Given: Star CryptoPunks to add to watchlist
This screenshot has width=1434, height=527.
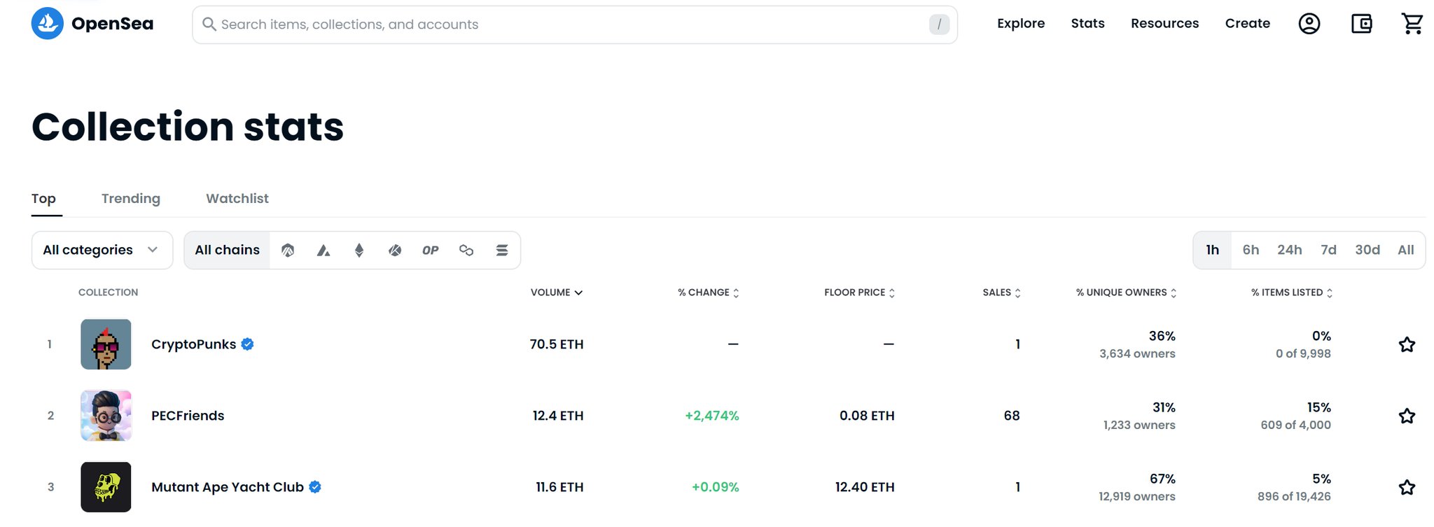Looking at the screenshot, I should point(1407,344).
